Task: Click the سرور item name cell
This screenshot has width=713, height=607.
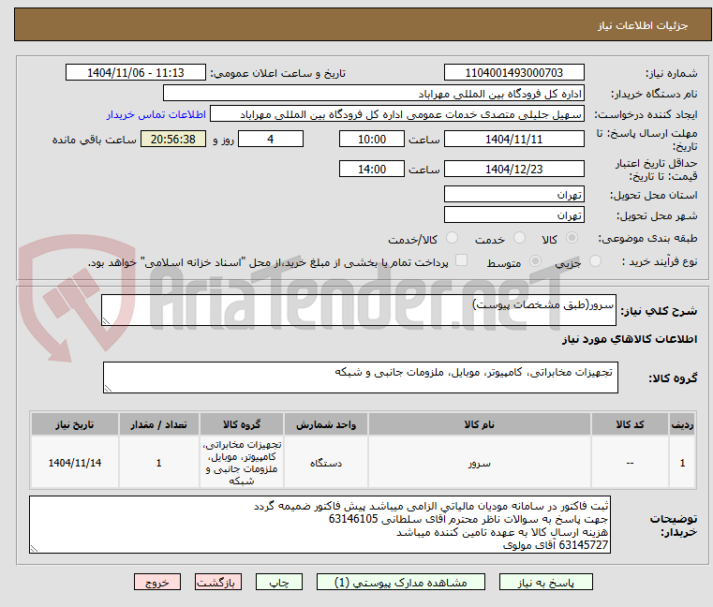Action: 480,463
